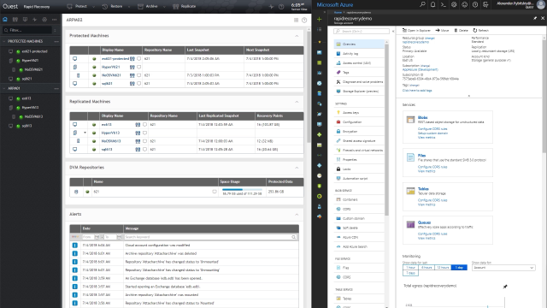Click the help icon in Rapid Recovery top bar
The height and width of the screenshot is (308, 547).
pyautogui.click(x=281, y=7)
